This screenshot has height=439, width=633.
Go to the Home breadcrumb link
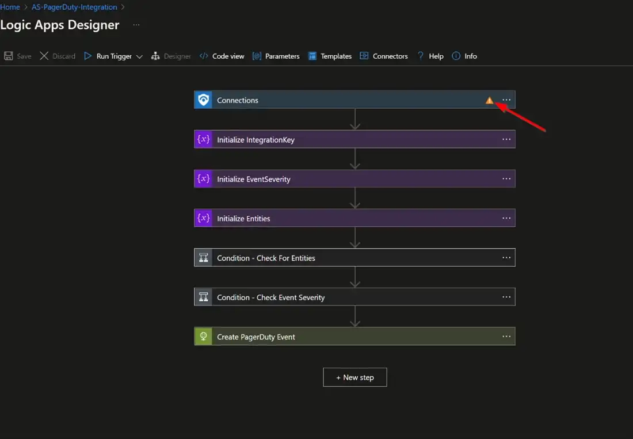(x=10, y=7)
